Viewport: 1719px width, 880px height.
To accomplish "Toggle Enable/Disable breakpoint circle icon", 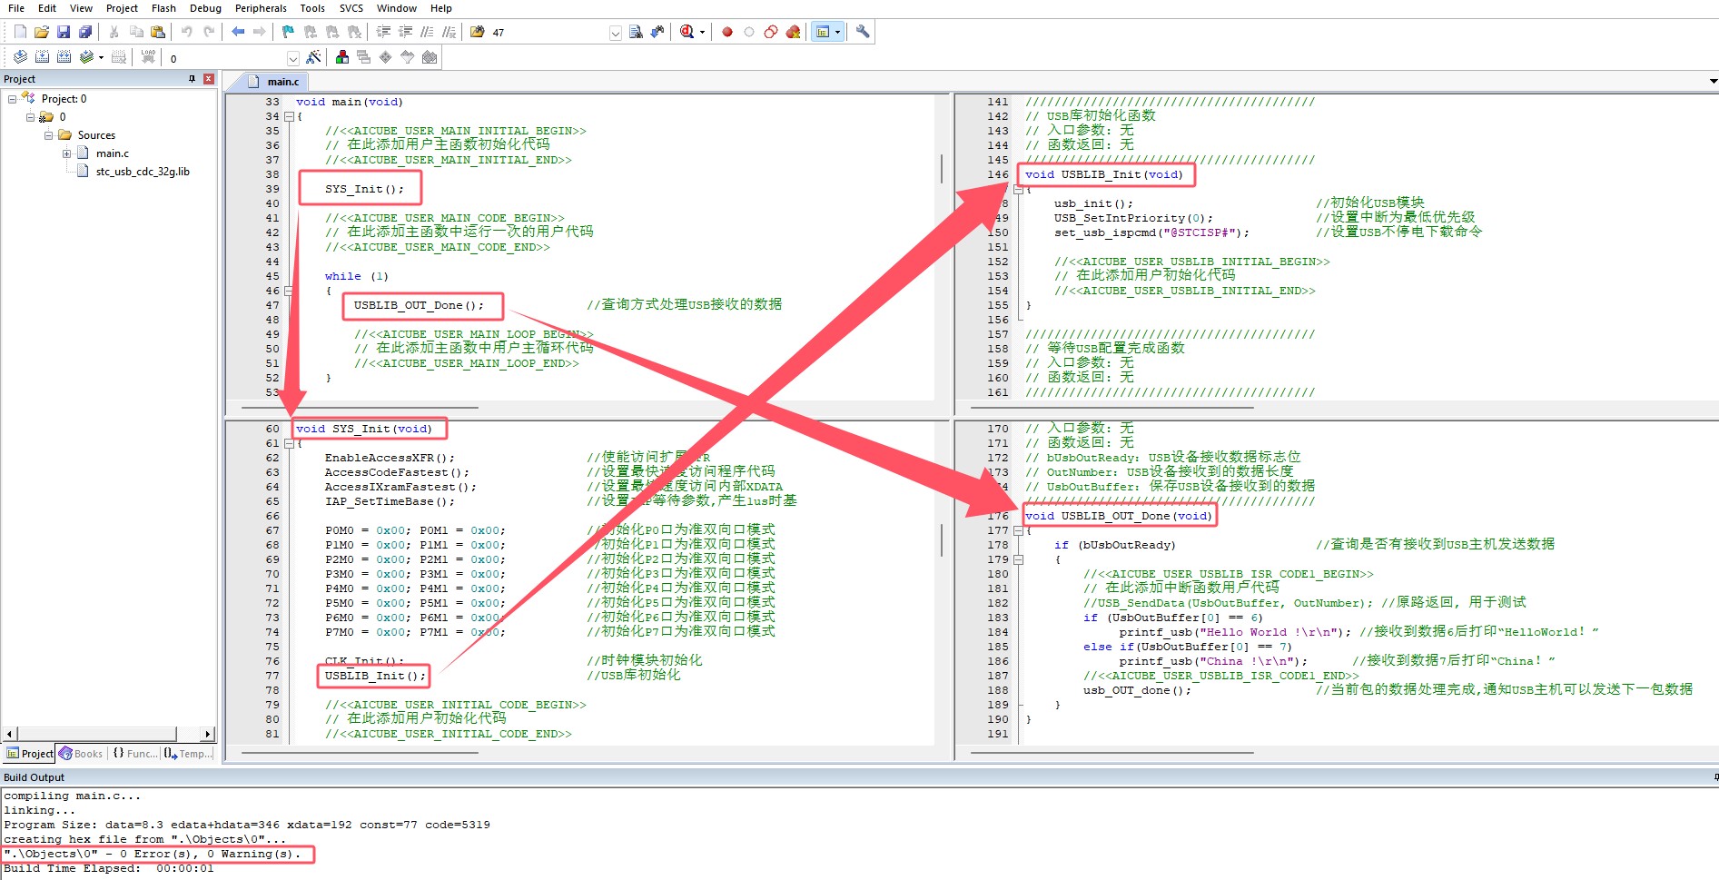I will click(x=749, y=32).
